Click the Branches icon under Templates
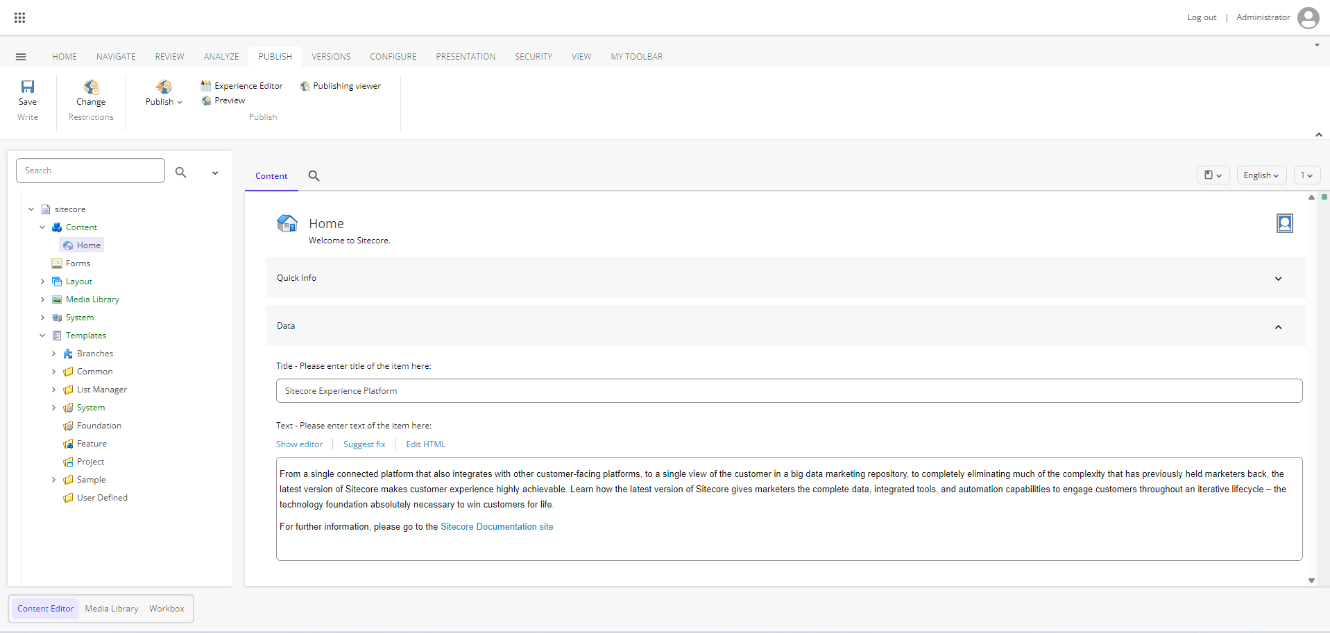 68,354
